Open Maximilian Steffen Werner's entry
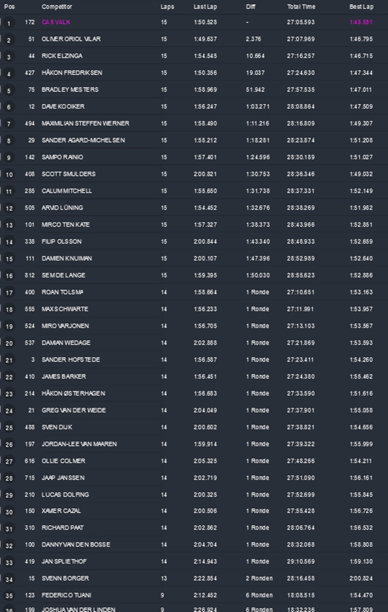Screen dimensions: 388x612 point(85,124)
